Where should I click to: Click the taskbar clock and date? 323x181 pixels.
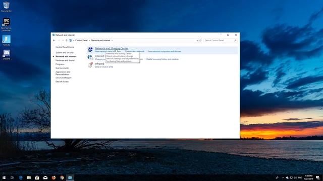[308, 177]
